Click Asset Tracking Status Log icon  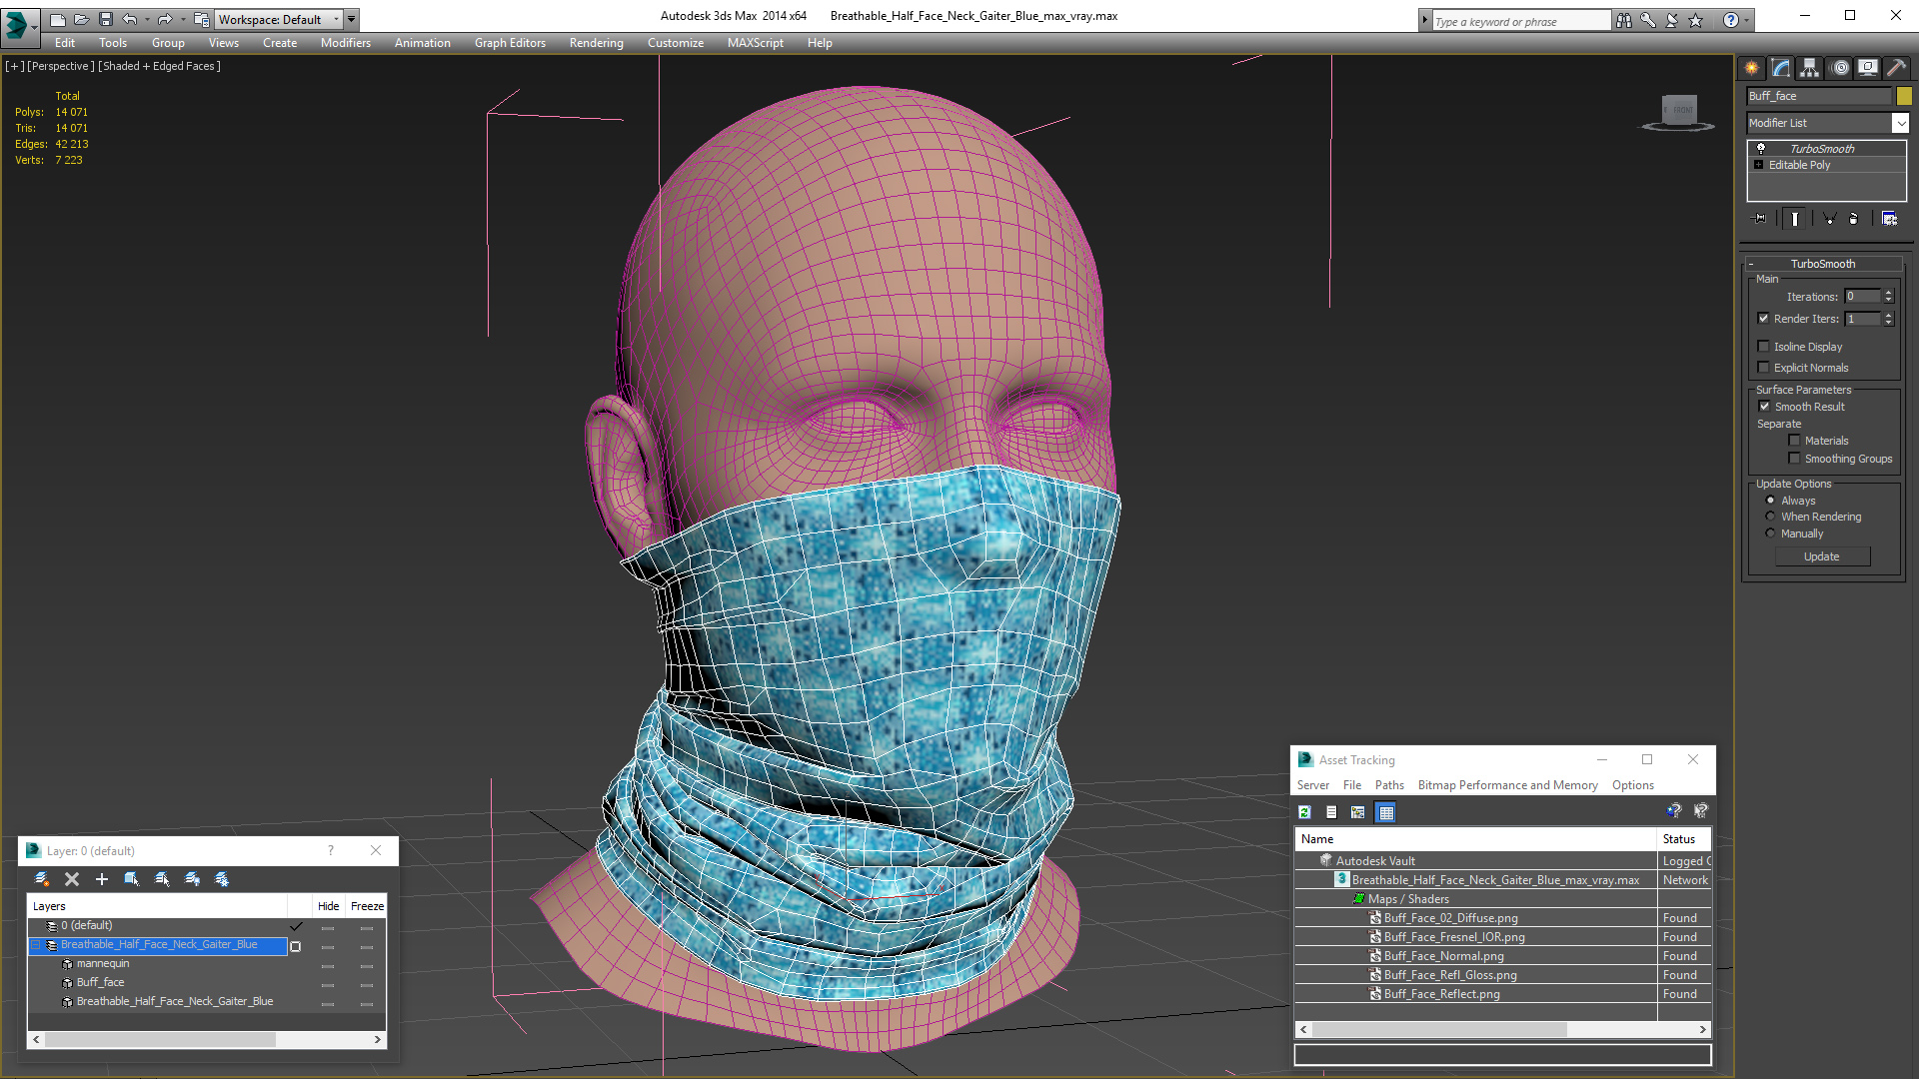click(x=1331, y=812)
